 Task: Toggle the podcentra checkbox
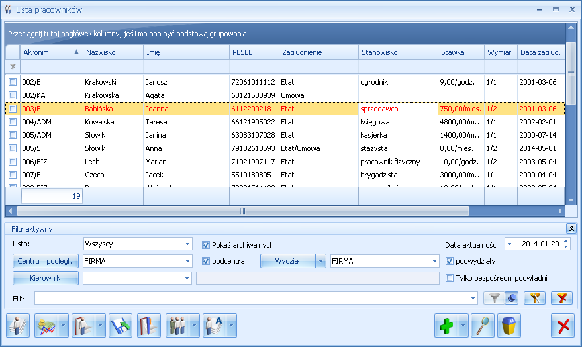206,262
